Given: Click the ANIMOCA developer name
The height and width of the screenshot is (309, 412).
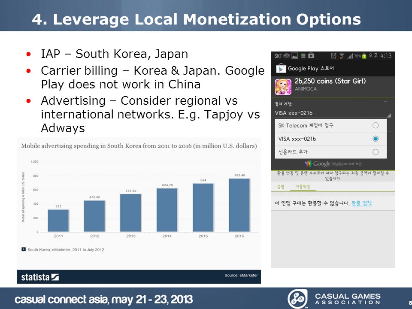Looking at the screenshot, I should tap(306, 89).
